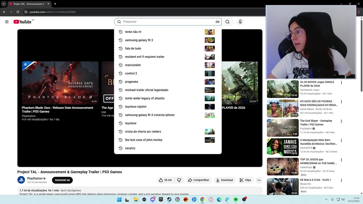Screen dimensions: 363x204
Task: Pick 'resident evil 9 requiem trailer' suggestion
Action: [168, 57]
